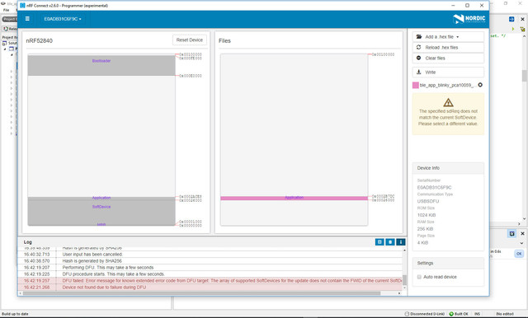Click the blue arrow icon at background IDE top-right
Image resolution: width=528 pixels, height=318 pixels.
pos(511,19)
